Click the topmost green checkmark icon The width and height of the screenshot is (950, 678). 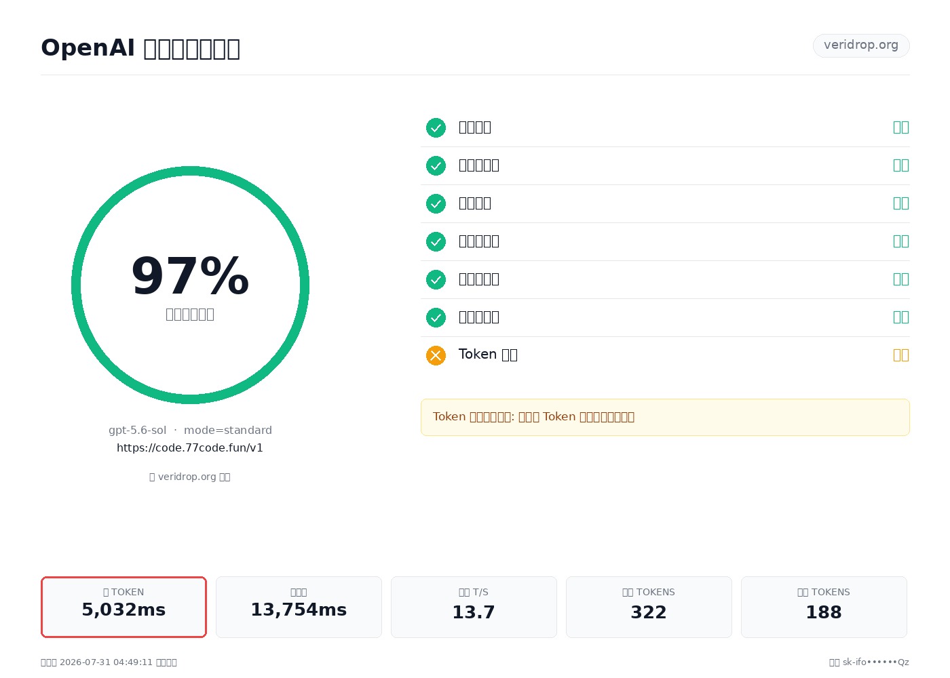tap(436, 127)
